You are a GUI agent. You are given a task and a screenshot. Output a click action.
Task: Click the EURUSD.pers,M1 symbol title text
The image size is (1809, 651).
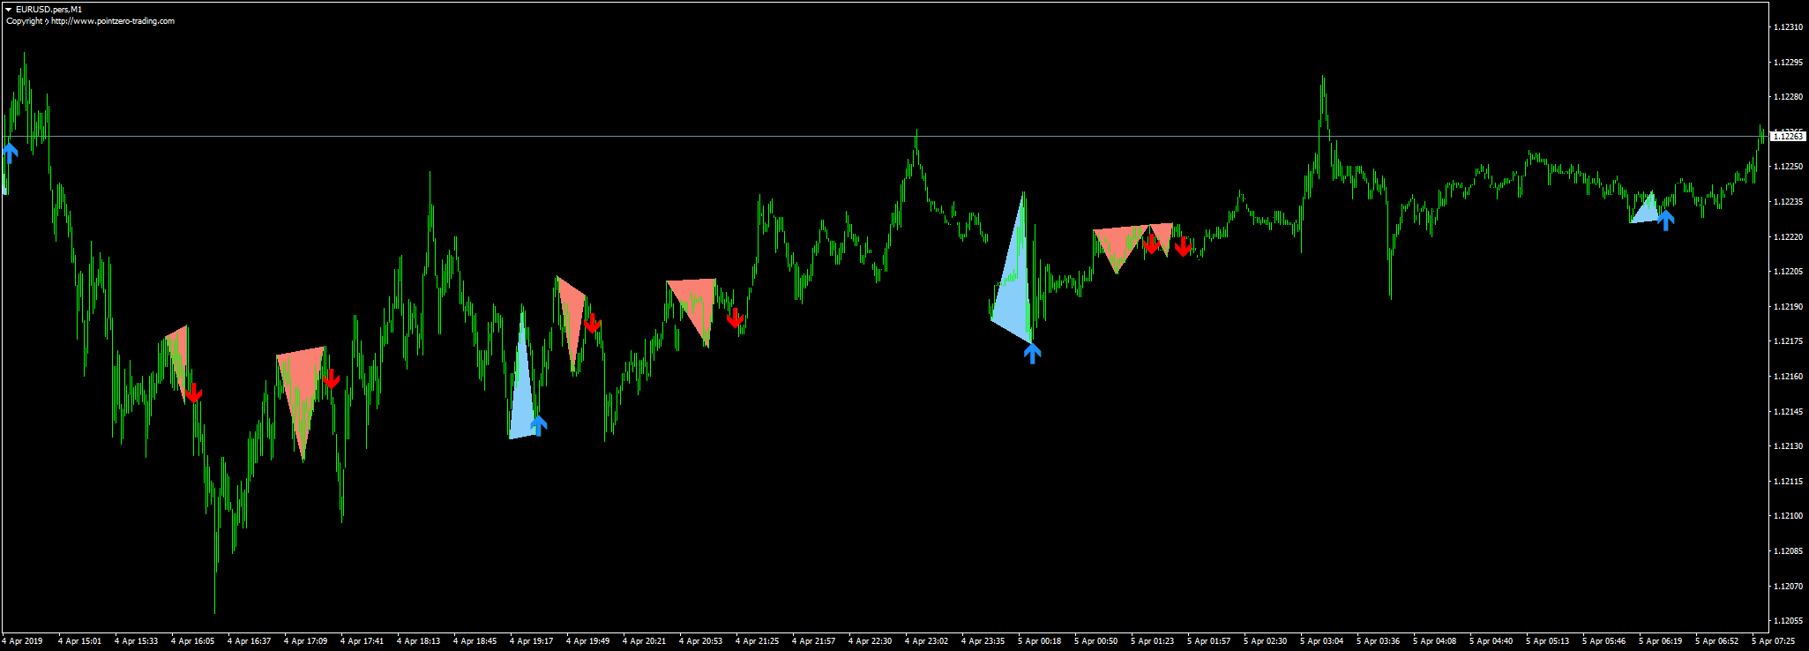tap(49, 10)
